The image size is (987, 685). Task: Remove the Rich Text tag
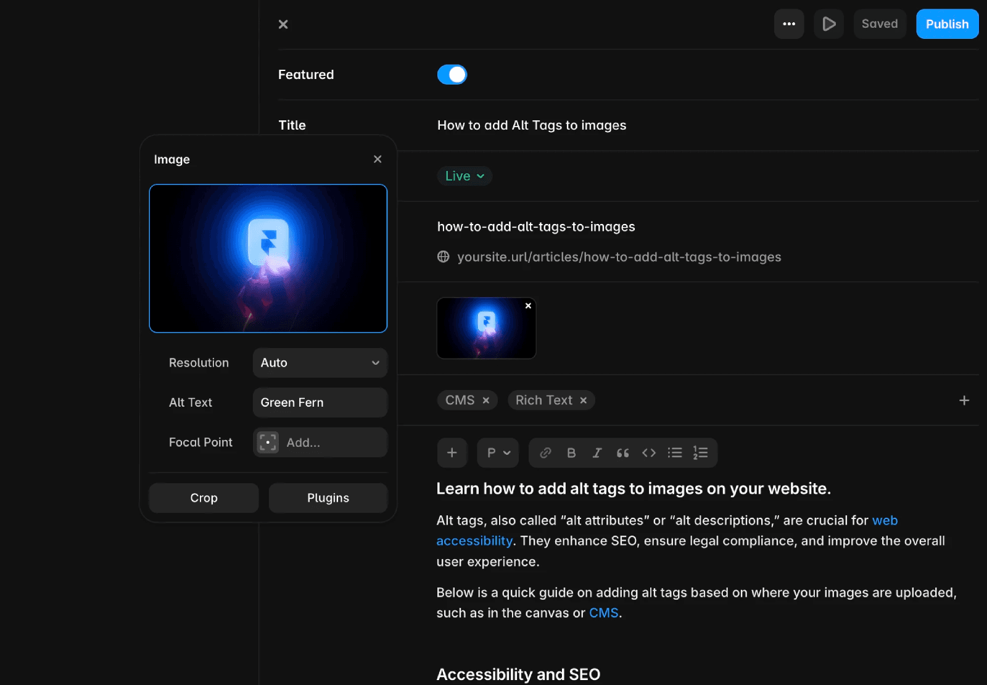point(584,401)
